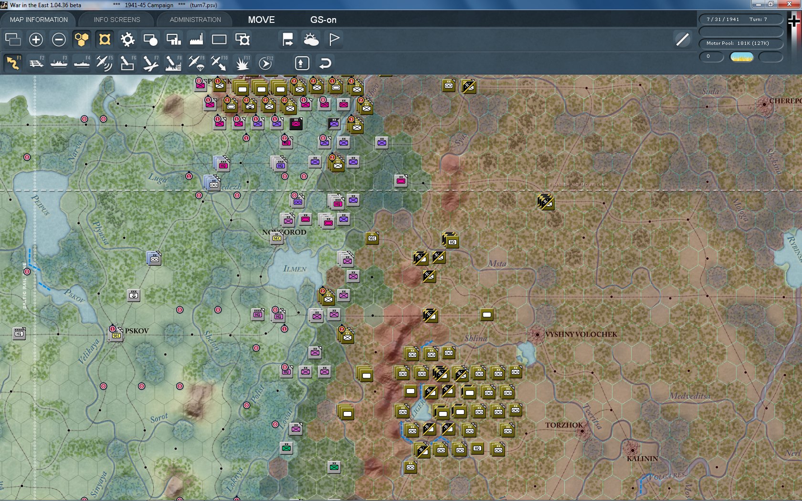Click the Motor Pool 181K readout

[741, 43]
